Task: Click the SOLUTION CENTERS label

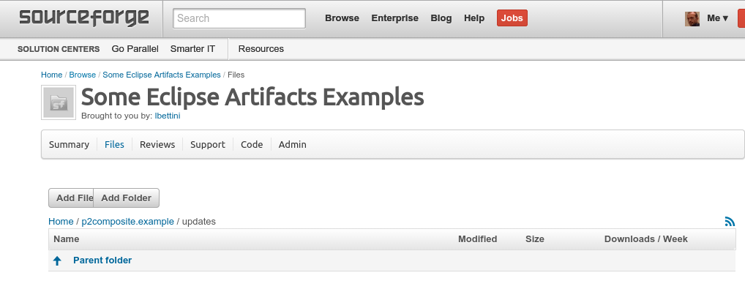Action: (59, 49)
